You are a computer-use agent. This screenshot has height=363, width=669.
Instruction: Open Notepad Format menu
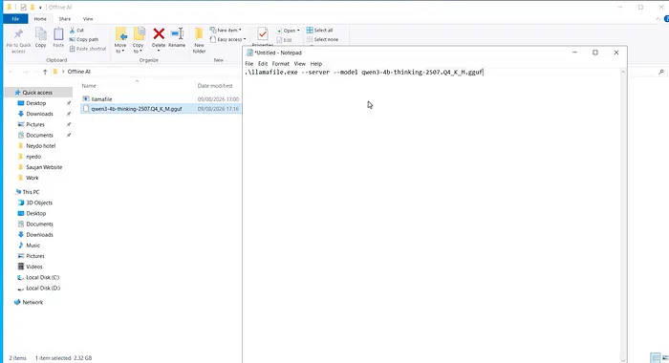point(281,64)
